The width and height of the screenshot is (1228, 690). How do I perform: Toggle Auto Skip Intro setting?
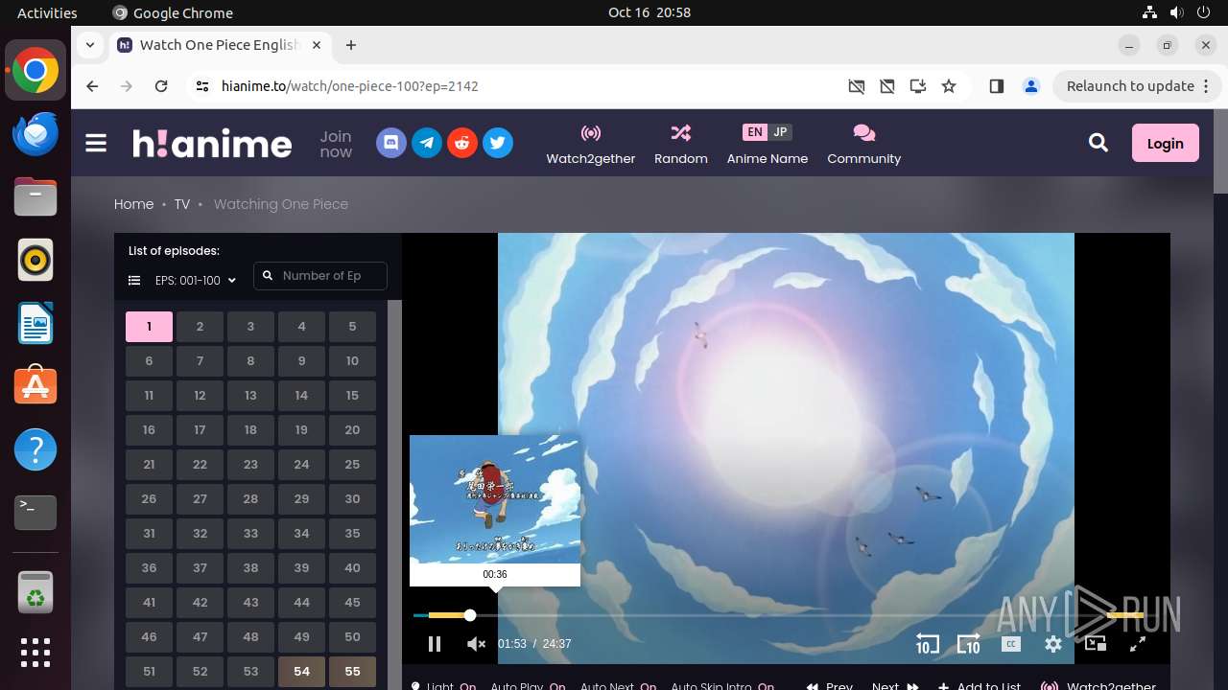click(x=722, y=685)
